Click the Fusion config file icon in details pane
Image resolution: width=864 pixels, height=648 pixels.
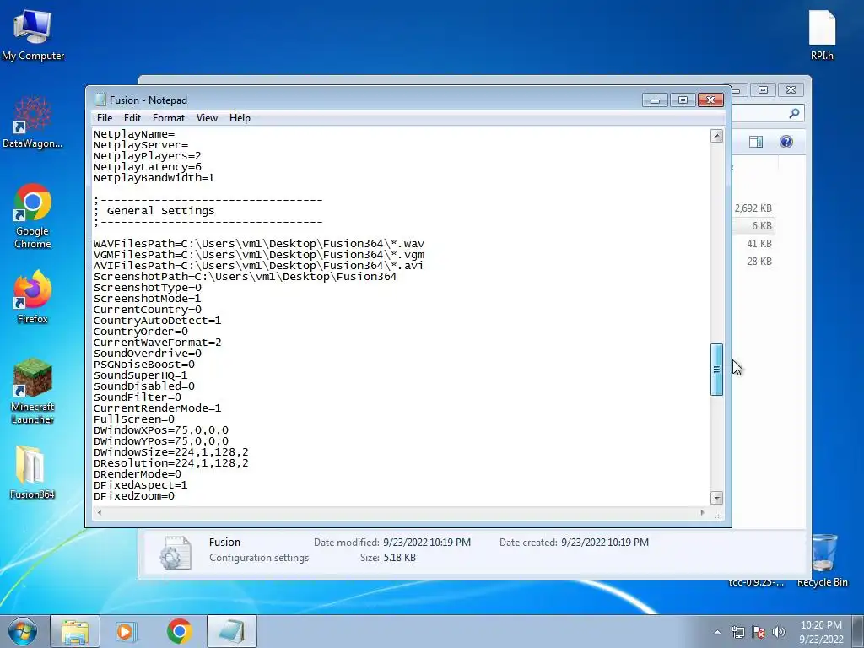point(175,553)
